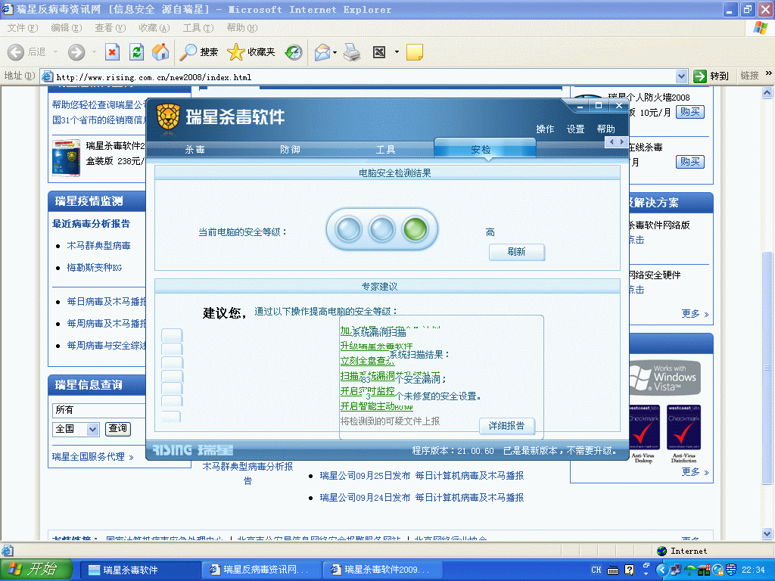This screenshot has height=581, width=775.
Task: Open the 文件 menu in IE
Action: click(22, 28)
